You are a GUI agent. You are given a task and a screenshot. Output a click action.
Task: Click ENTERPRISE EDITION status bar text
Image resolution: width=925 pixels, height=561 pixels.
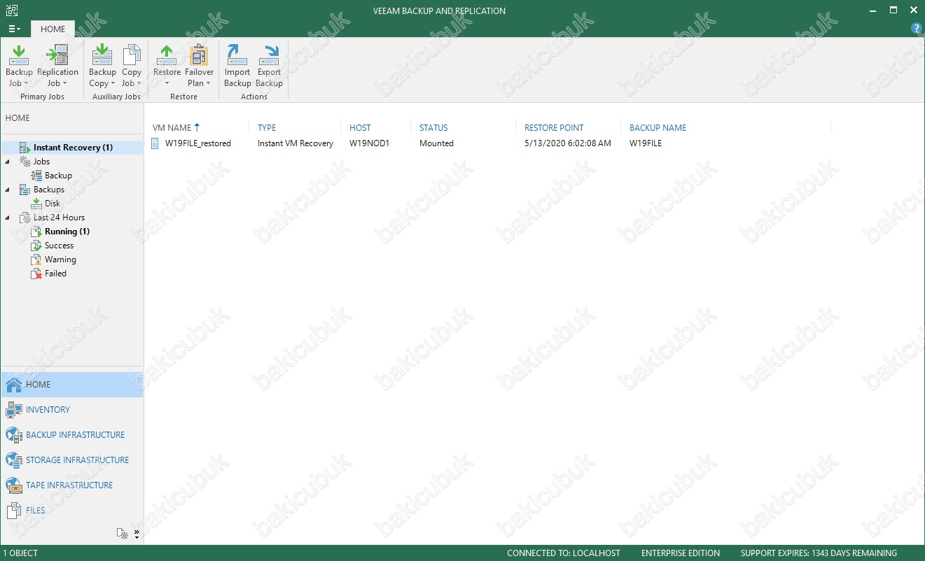681,553
